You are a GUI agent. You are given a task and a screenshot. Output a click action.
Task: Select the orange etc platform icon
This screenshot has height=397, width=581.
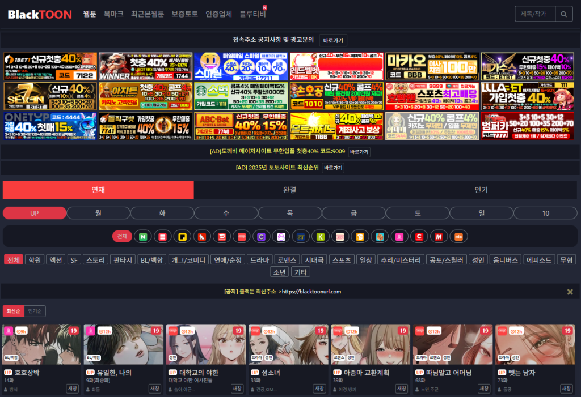(458, 236)
